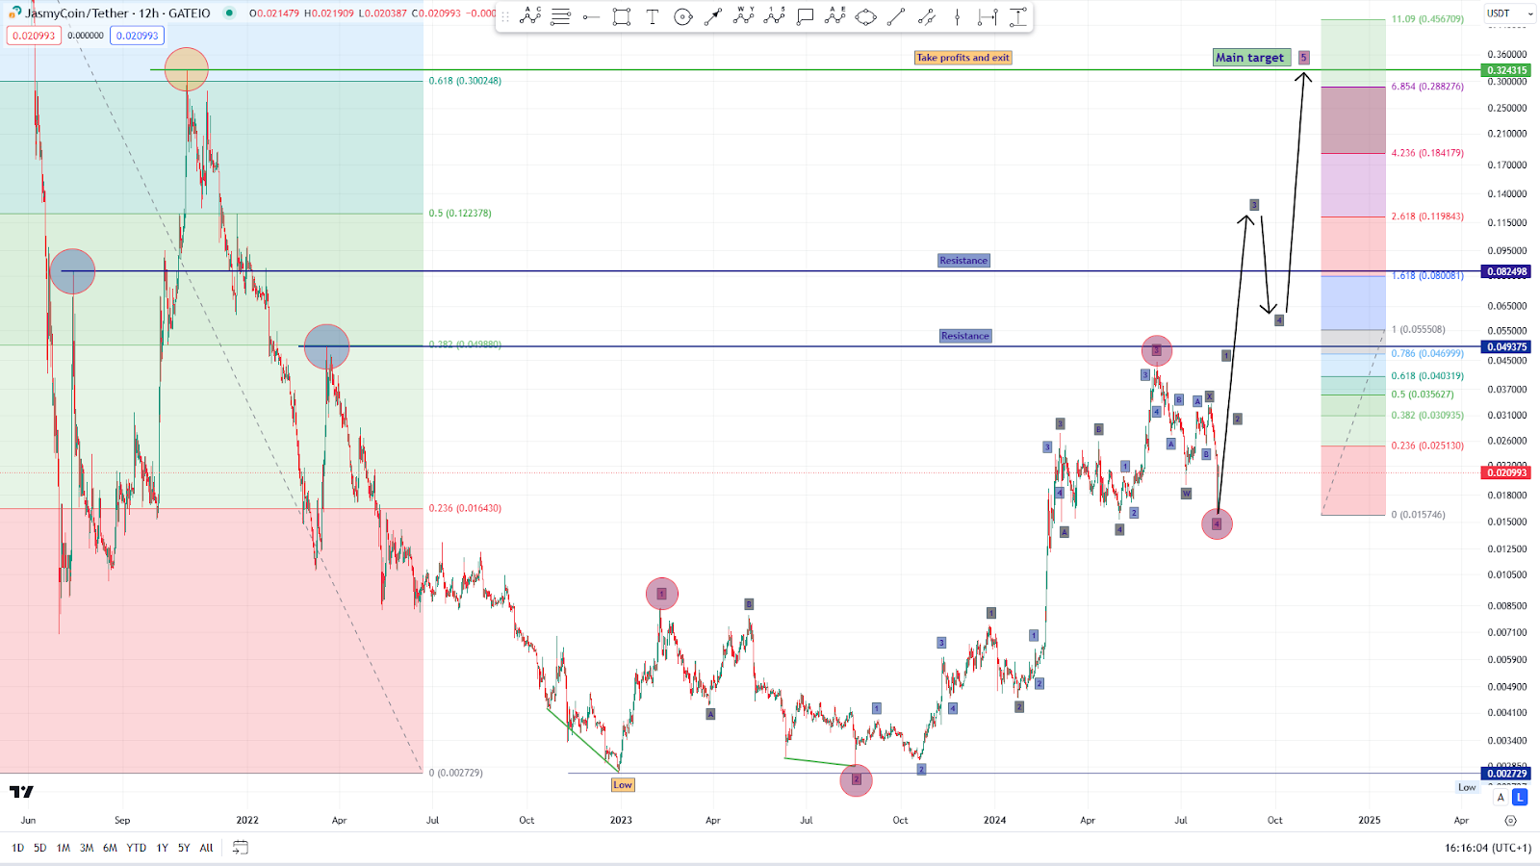Click the green market status dot
Image resolution: width=1540 pixels, height=866 pixels.
click(x=229, y=13)
